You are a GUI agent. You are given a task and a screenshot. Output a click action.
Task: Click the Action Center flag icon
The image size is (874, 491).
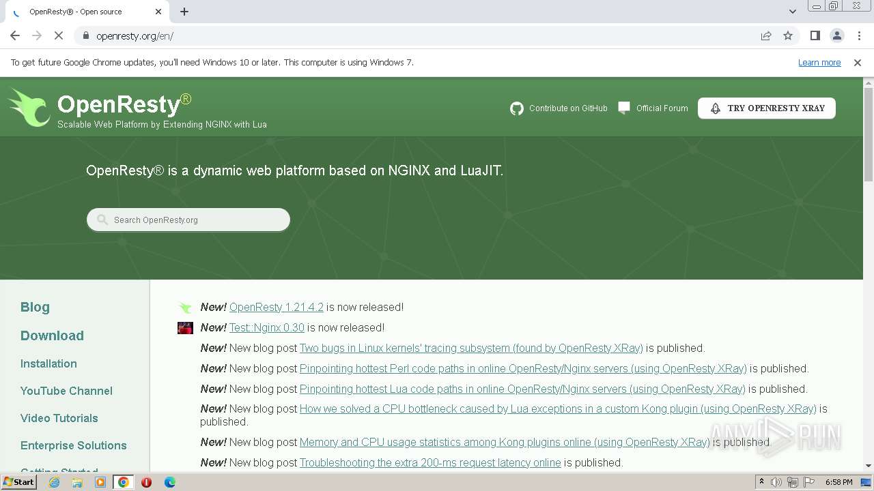click(808, 482)
